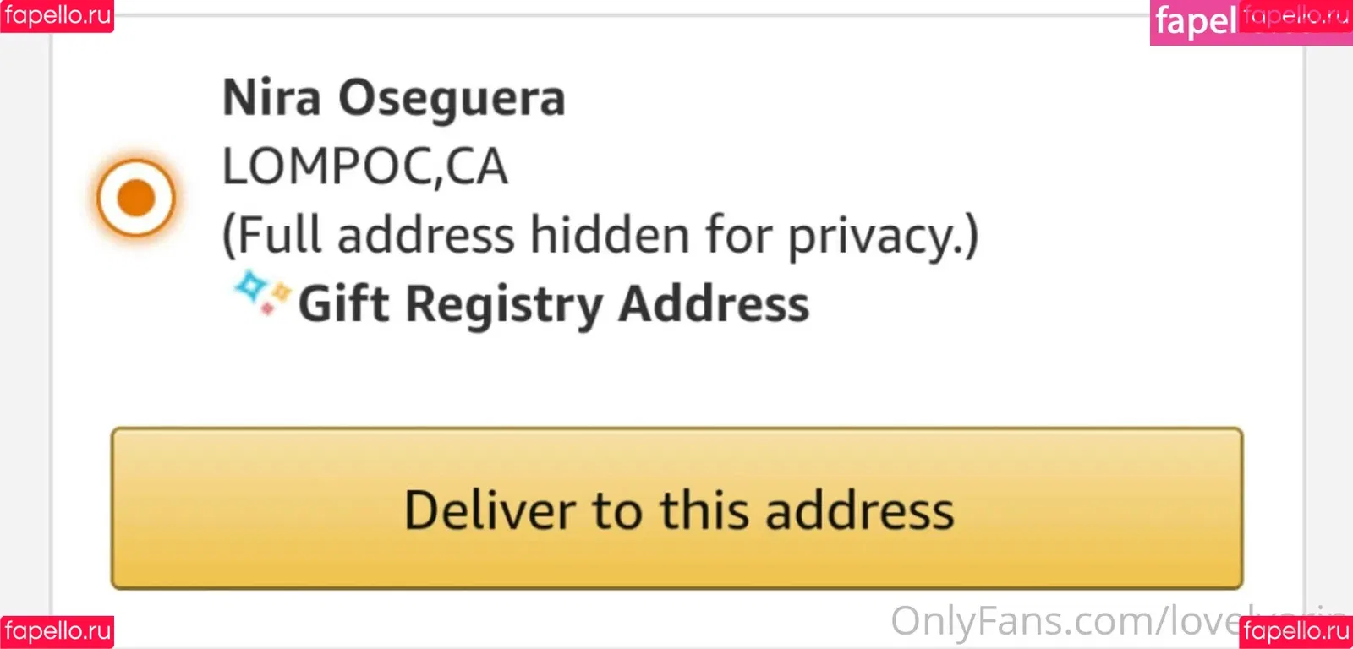
Task: Click the Gift Registry Address label
Action: [x=553, y=304]
